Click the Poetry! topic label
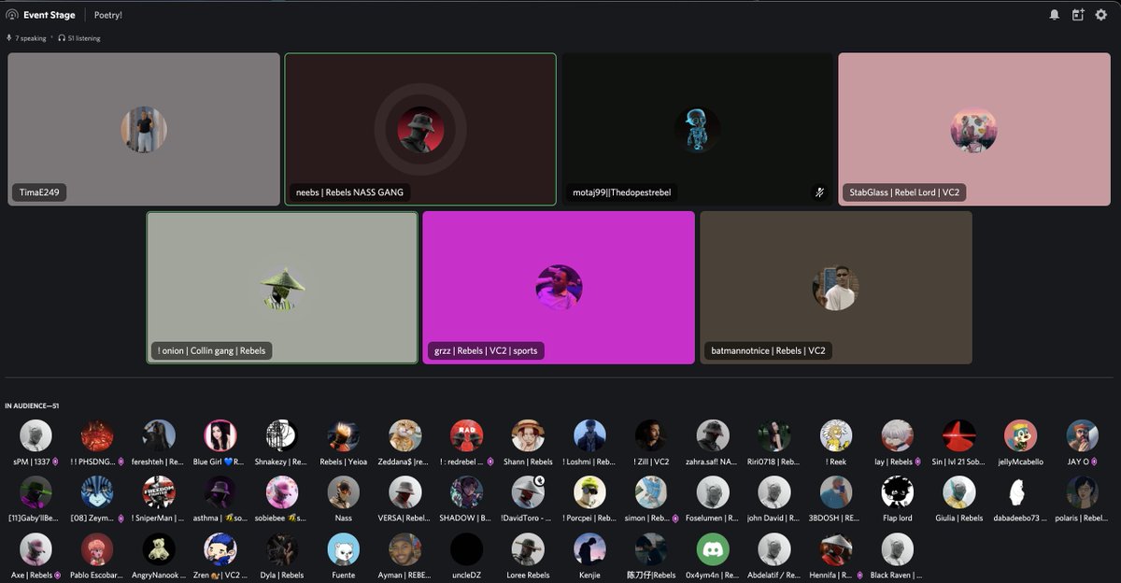 pyautogui.click(x=108, y=15)
